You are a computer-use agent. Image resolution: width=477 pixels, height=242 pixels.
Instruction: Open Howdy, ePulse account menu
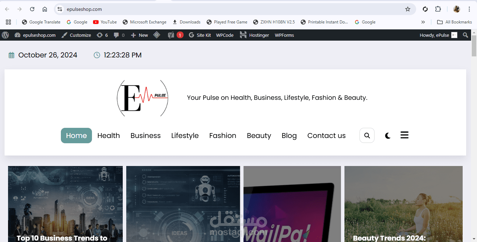pos(439,35)
